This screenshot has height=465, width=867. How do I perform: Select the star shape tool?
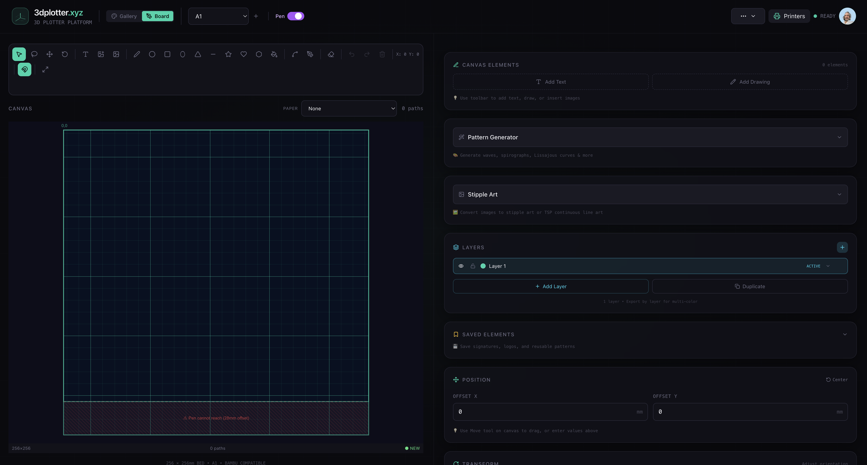(228, 54)
